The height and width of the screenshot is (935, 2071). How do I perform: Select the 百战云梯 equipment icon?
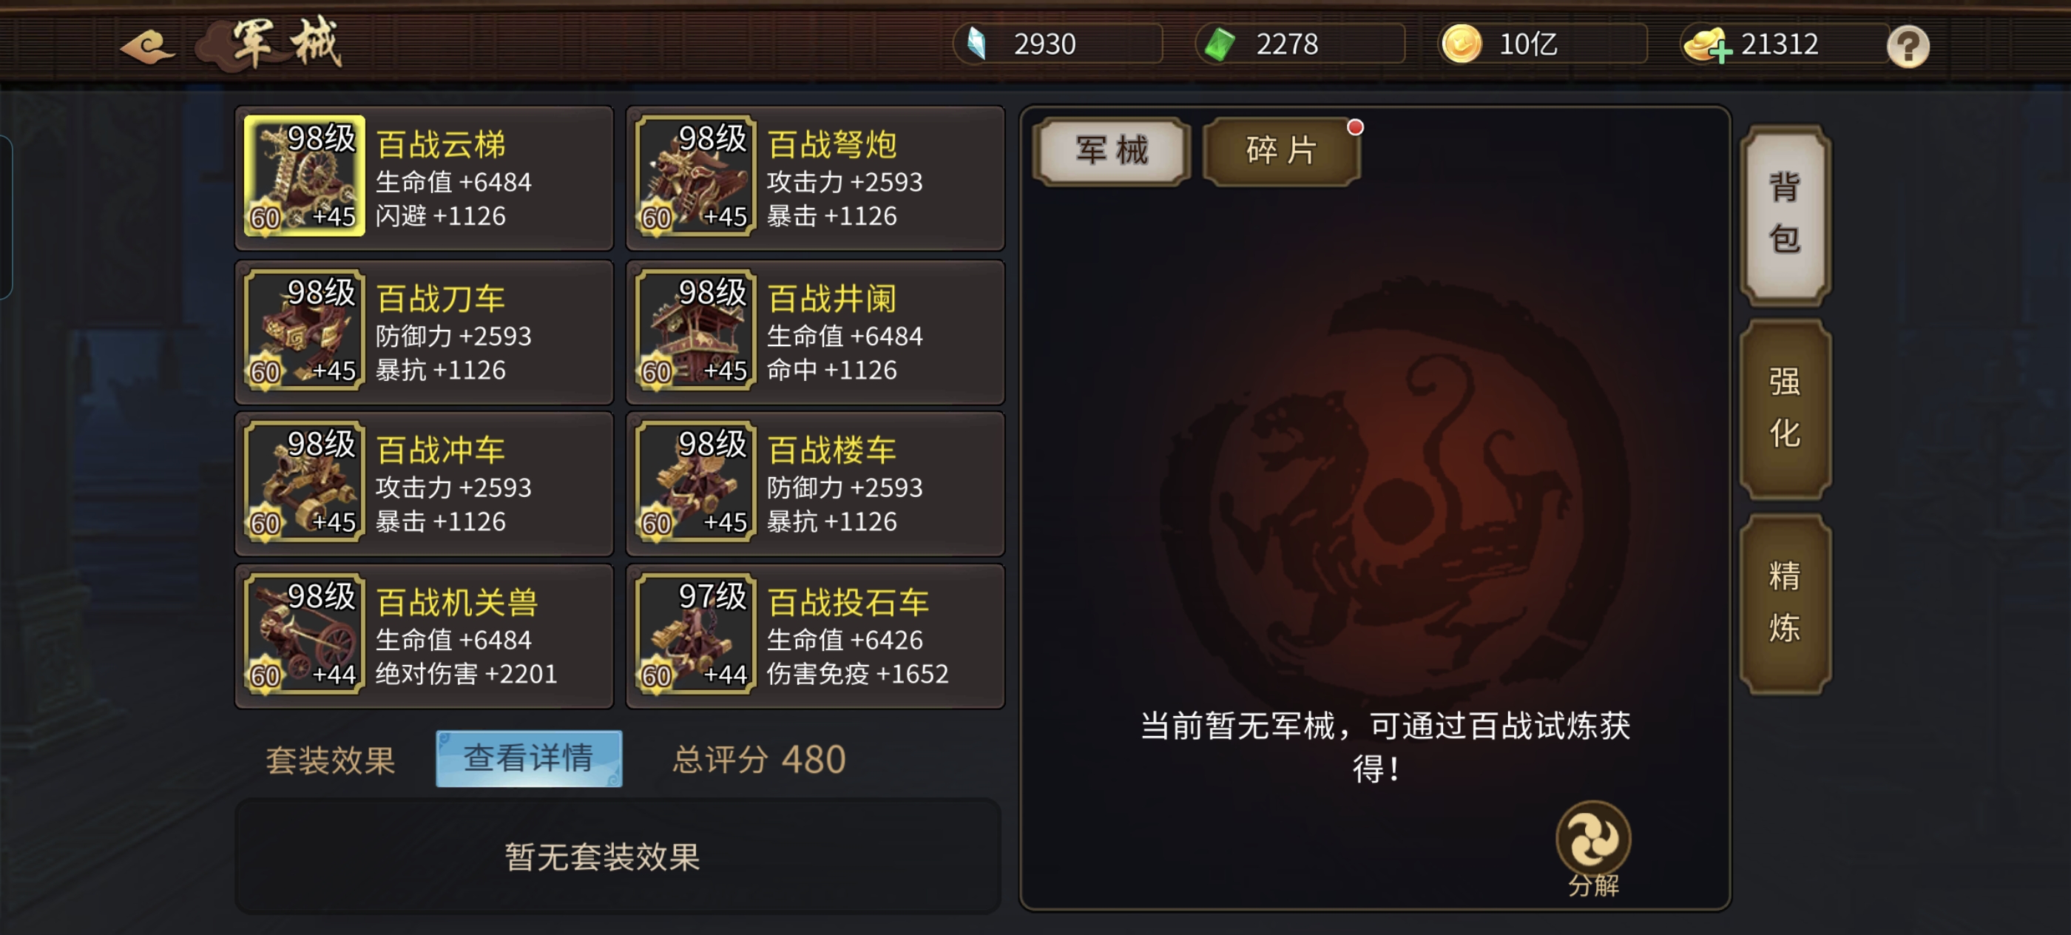(304, 175)
